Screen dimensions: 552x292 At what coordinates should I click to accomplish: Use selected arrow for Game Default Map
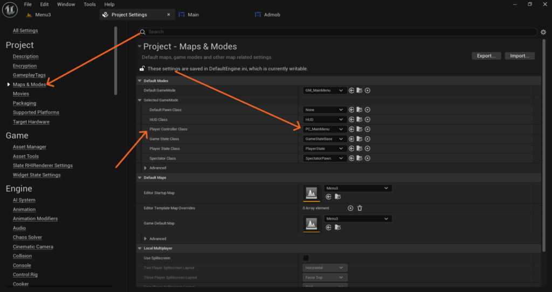pos(328,227)
